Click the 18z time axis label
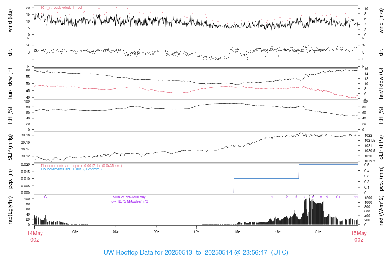Screen dimensions: 392x268 point(278,232)
